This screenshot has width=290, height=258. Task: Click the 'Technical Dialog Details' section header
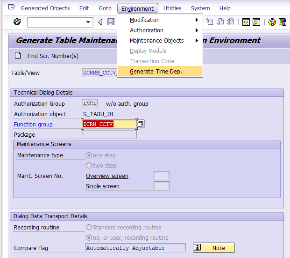click(x=43, y=93)
